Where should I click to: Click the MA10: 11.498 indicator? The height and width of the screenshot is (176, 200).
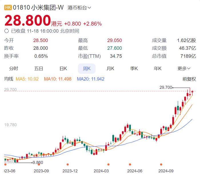(58, 79)
